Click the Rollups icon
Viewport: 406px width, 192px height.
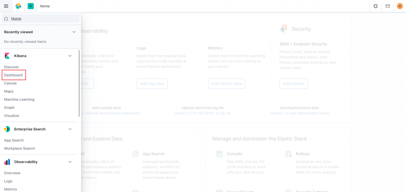tap(289, 154)
